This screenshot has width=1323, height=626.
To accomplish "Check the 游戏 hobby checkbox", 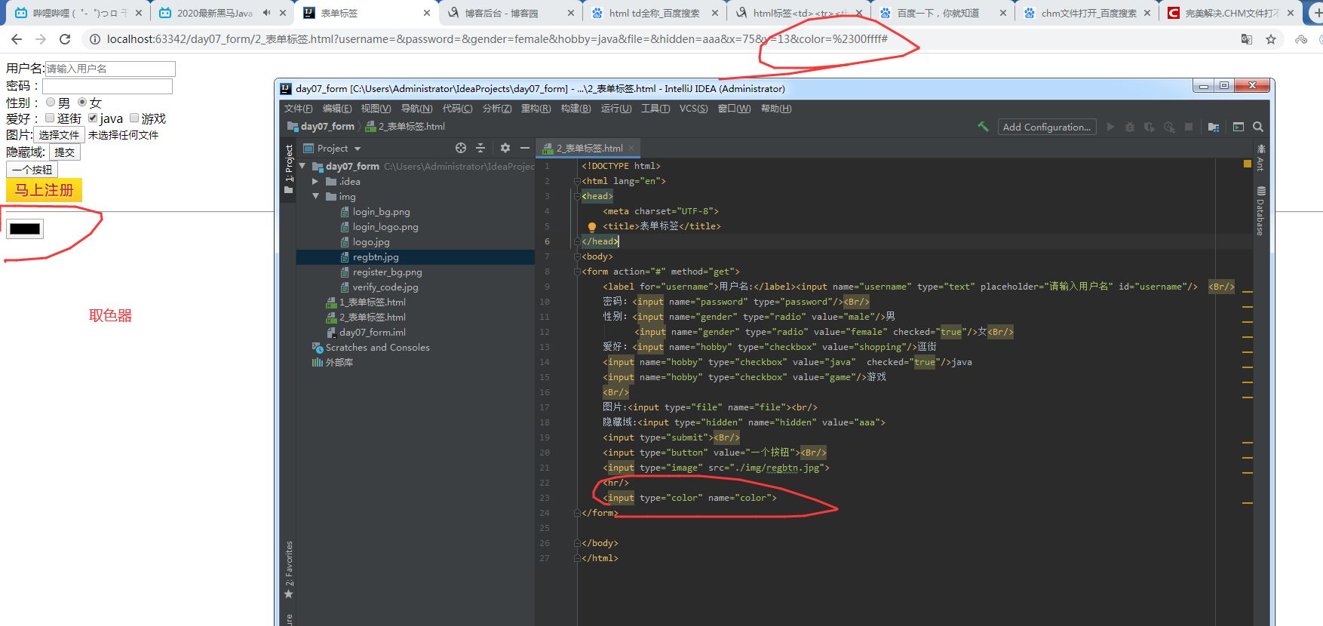I will coord(134,118).
